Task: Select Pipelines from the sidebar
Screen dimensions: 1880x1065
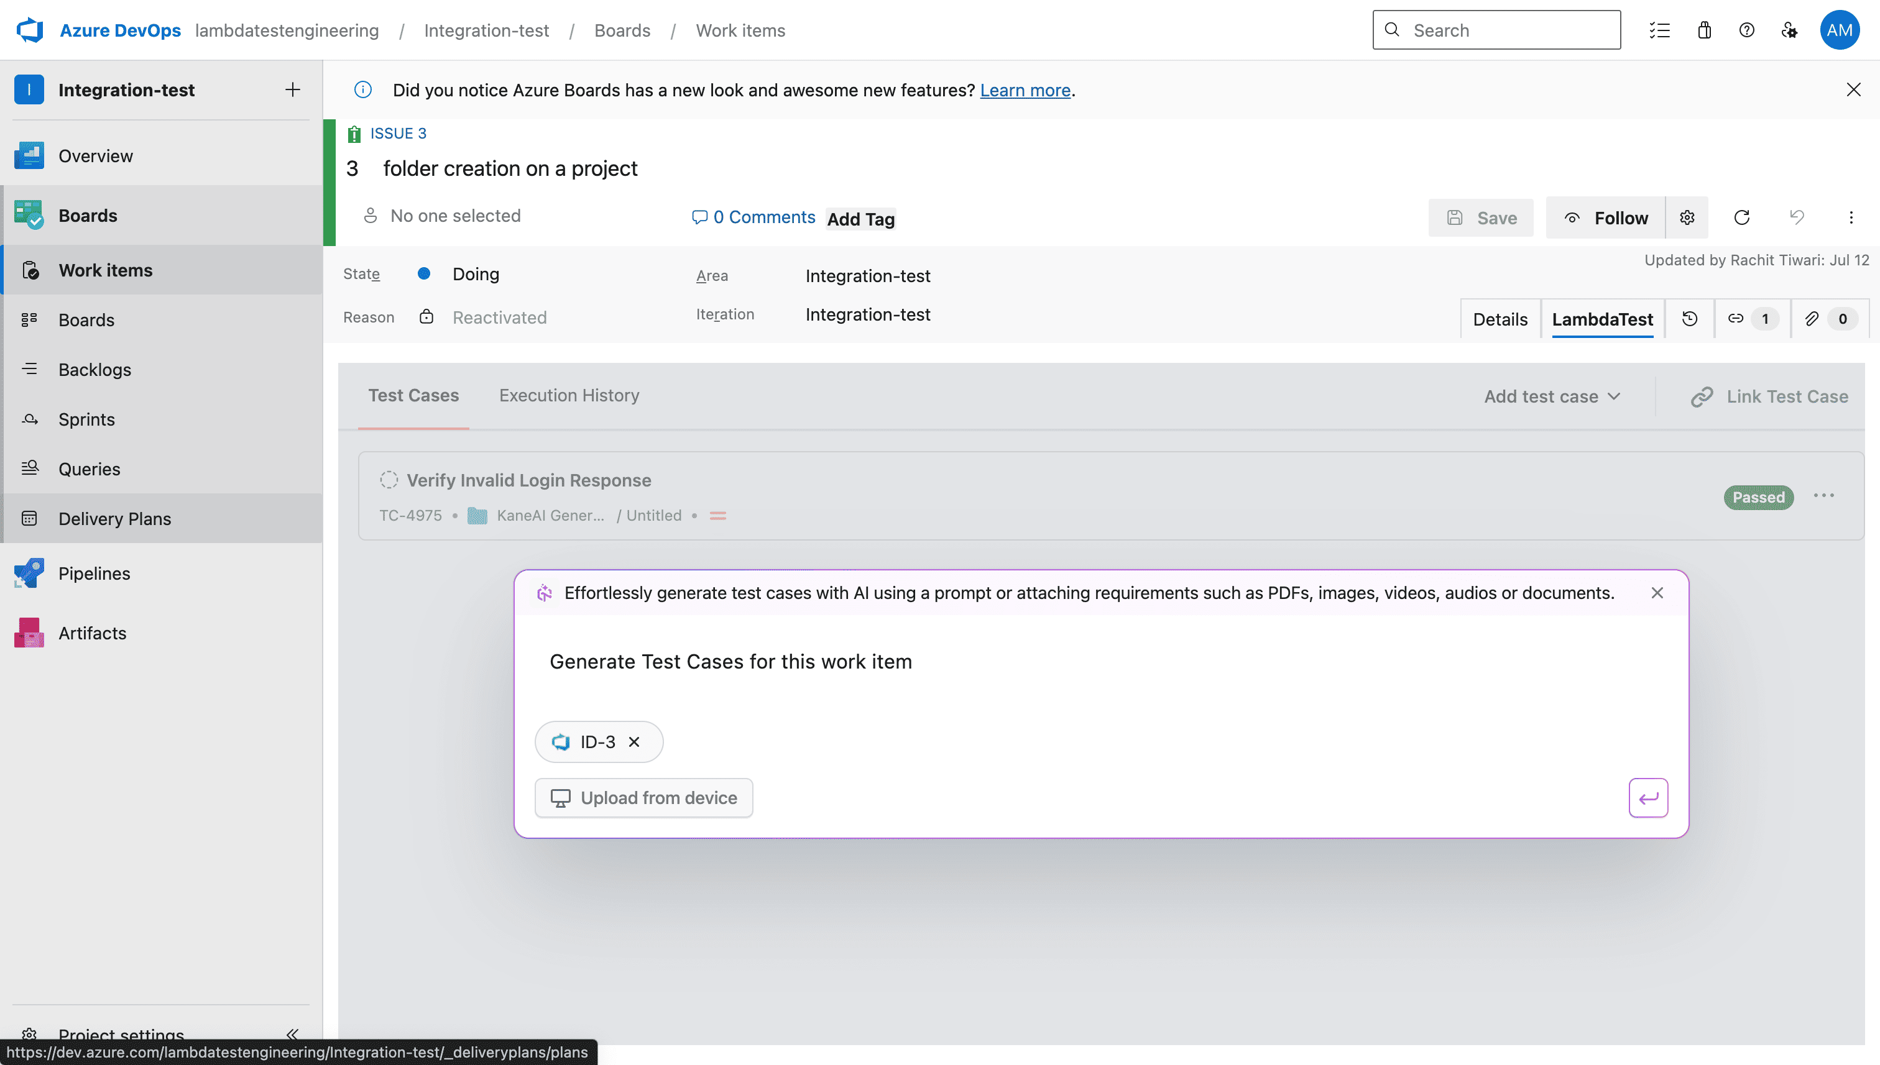Action: point(94,573)
